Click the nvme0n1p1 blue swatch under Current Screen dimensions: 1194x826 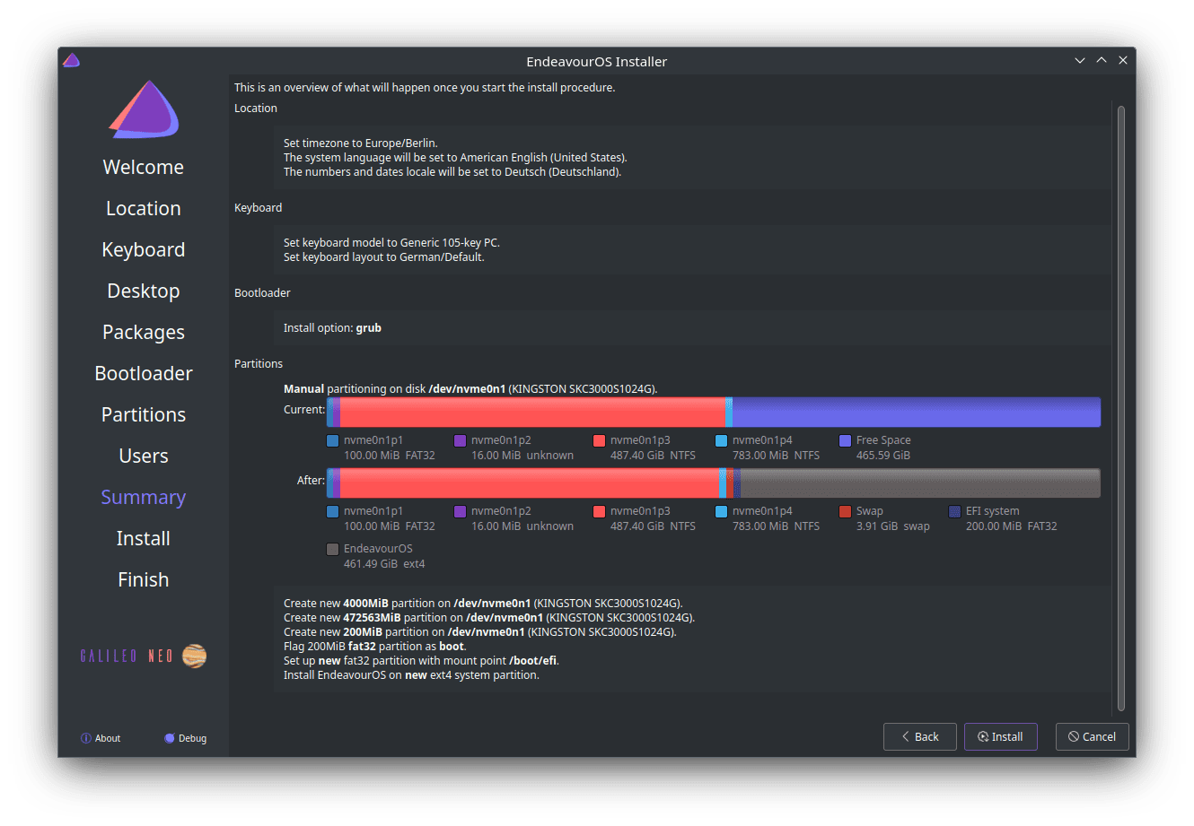point(332,440)
